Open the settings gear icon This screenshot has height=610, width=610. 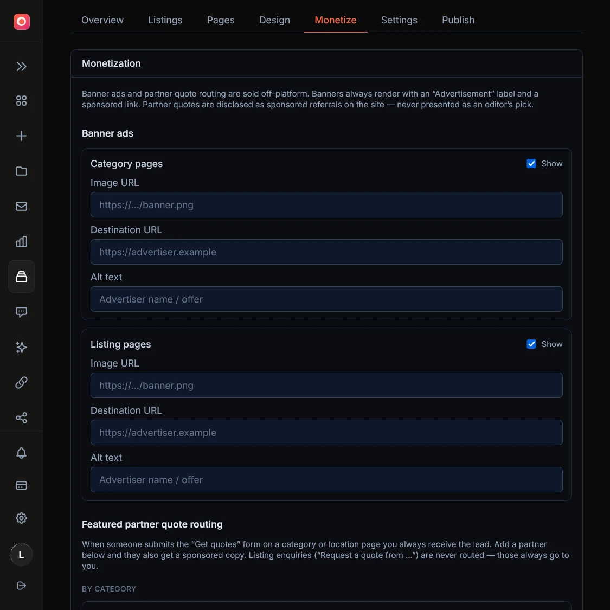point(21,518)
